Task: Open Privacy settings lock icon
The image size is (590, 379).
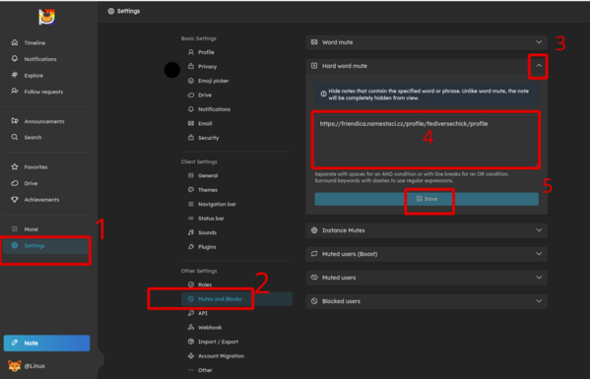Action: (191, 66)
